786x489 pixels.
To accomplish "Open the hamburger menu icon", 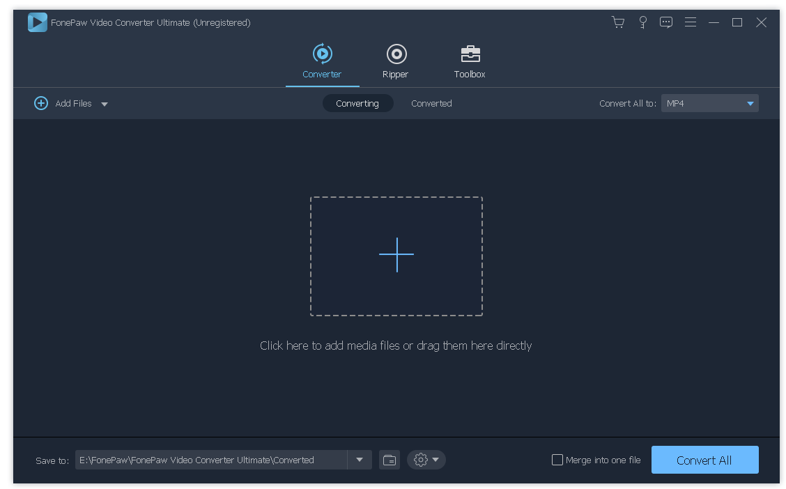I will 691,22.
